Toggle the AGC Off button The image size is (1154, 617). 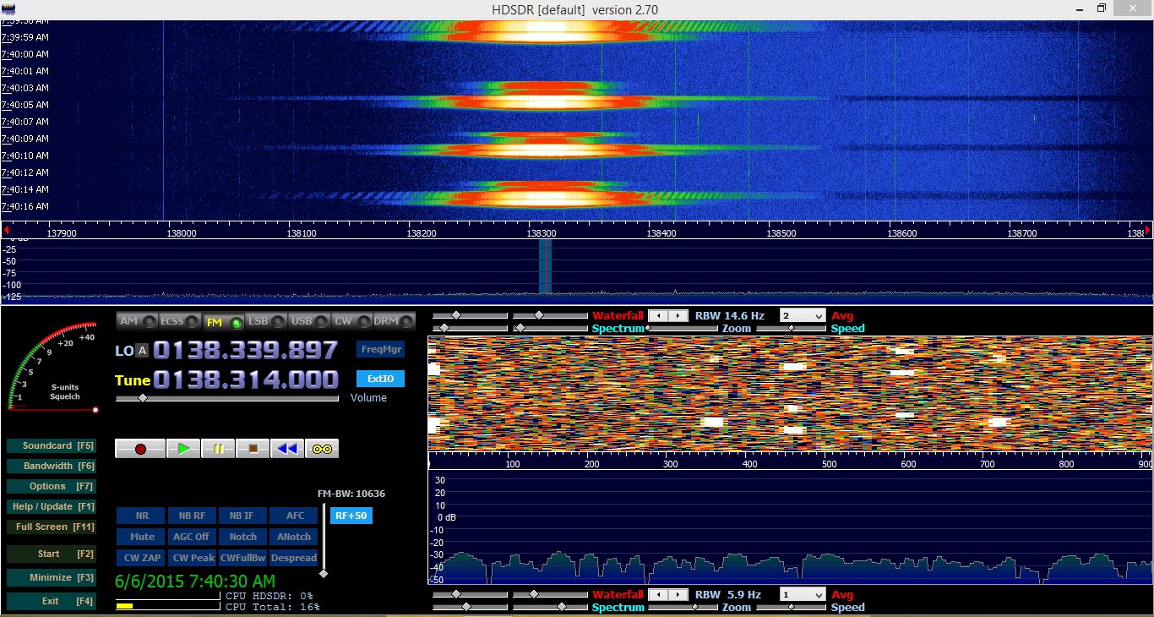coord(193,537)
